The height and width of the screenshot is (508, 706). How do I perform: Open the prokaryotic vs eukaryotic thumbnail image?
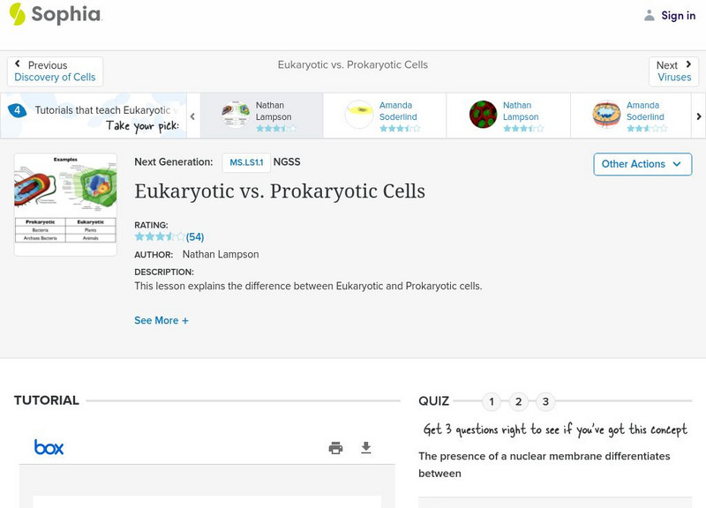pyautogui.click(x=65, y=202)
